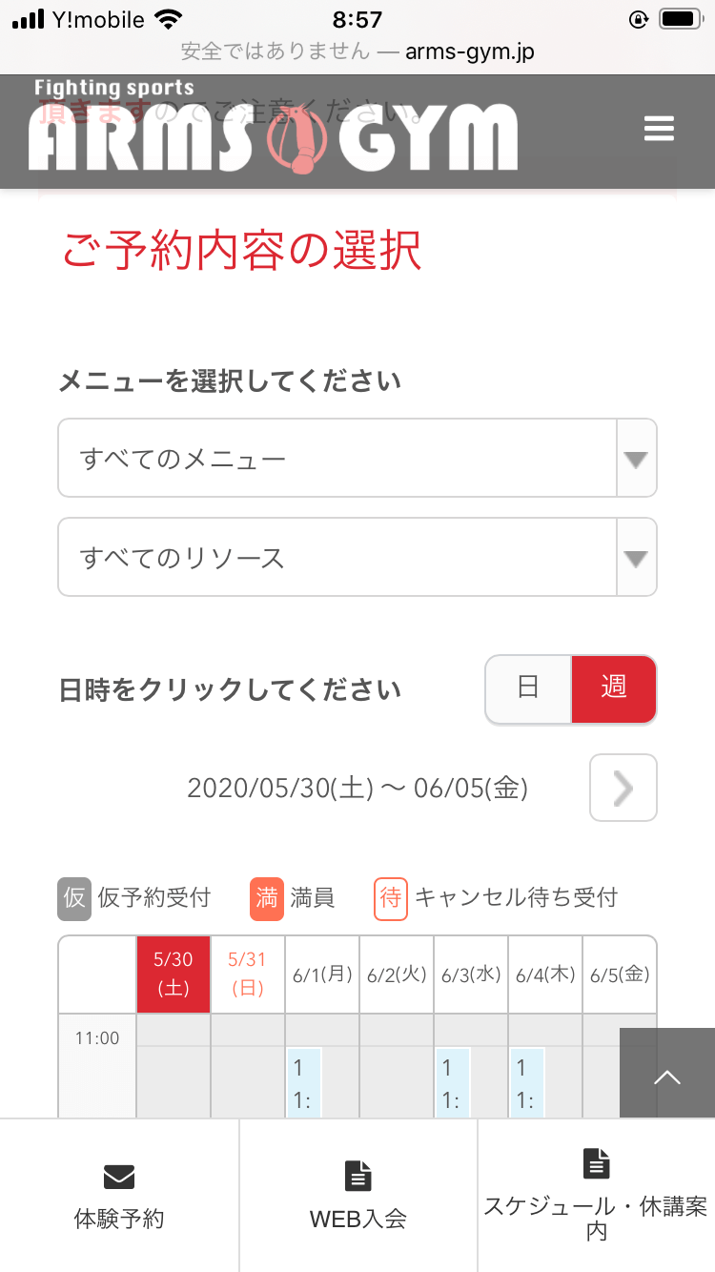Select the 6/4(木) 11:00 time slot
The height and width of the screenshot is (1272, 715).
[527, 1083]
